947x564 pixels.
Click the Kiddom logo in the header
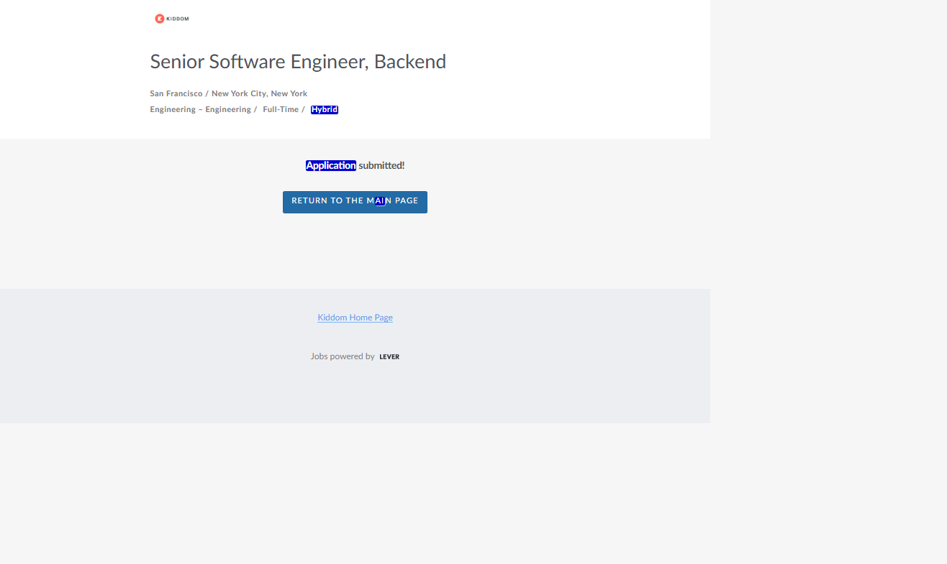coord(172,19)
